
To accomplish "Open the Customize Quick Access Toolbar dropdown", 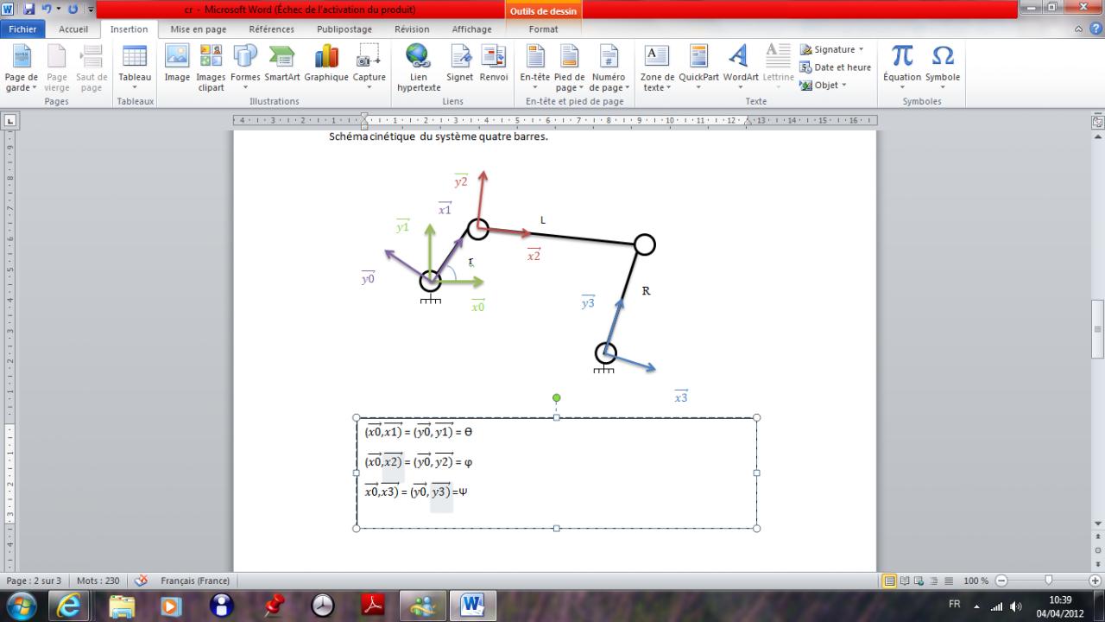I will click(x=91, y=10).
